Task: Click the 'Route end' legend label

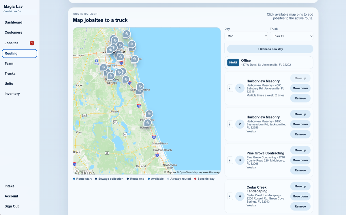Action: pyautogui.click(x=137, y=179)
